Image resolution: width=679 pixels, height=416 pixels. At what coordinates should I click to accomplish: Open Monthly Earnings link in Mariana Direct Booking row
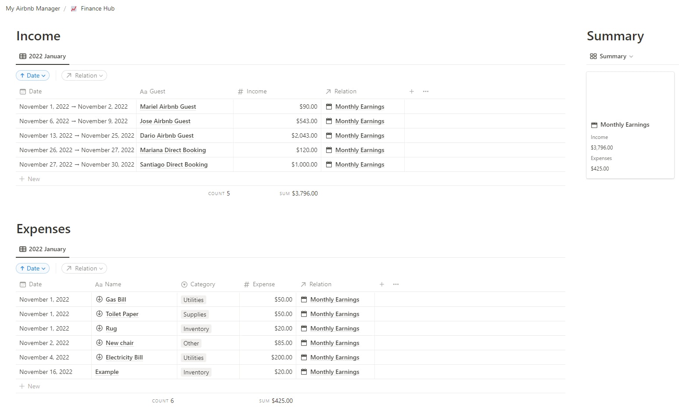tap(359, 150)
